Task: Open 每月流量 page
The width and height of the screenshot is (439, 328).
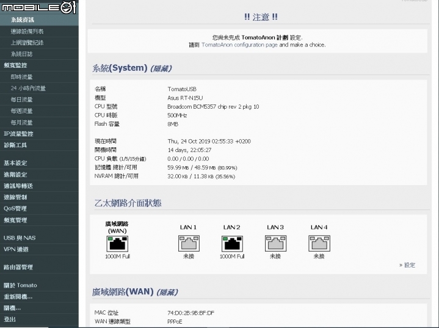Action: 21,122
